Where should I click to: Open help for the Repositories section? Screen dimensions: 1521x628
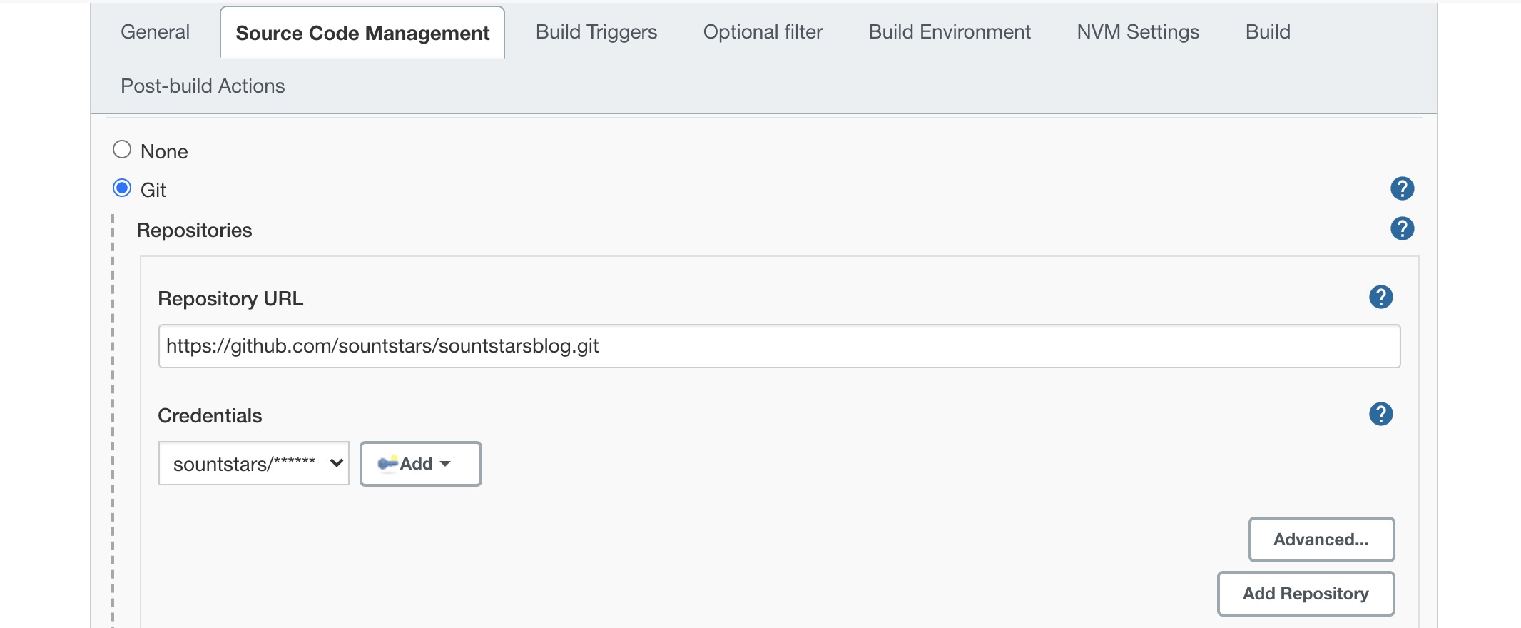coord(1402,228)
